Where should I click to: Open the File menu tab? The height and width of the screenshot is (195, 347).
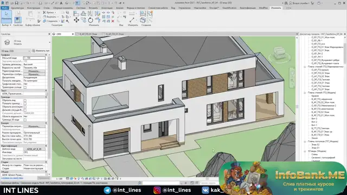tap(5, 8)
